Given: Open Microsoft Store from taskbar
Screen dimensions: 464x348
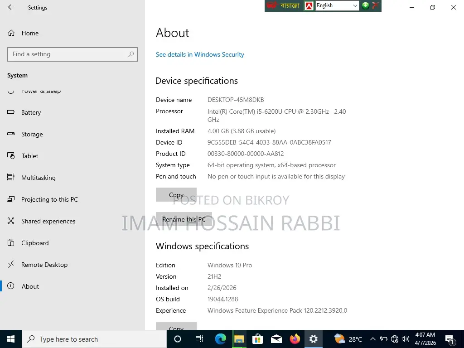Looking at the screenshot, I should [257, 339].
